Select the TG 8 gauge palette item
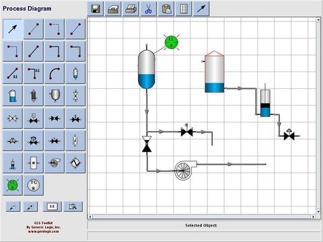The width and height of the screenshot is (323, 242). 34,186
